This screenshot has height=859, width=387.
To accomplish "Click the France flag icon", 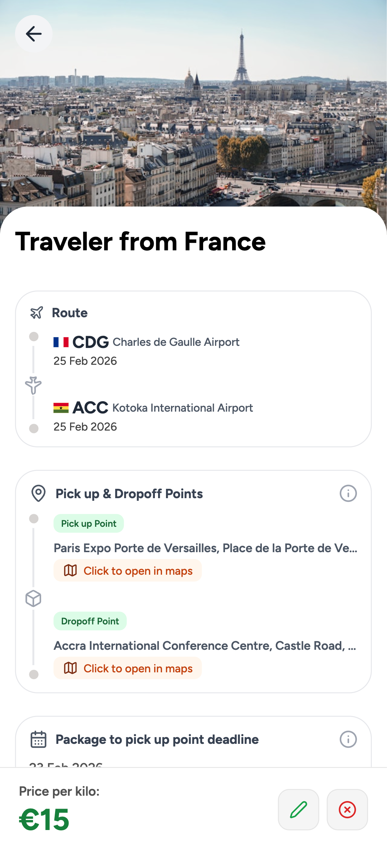I will tap(61, 342).
